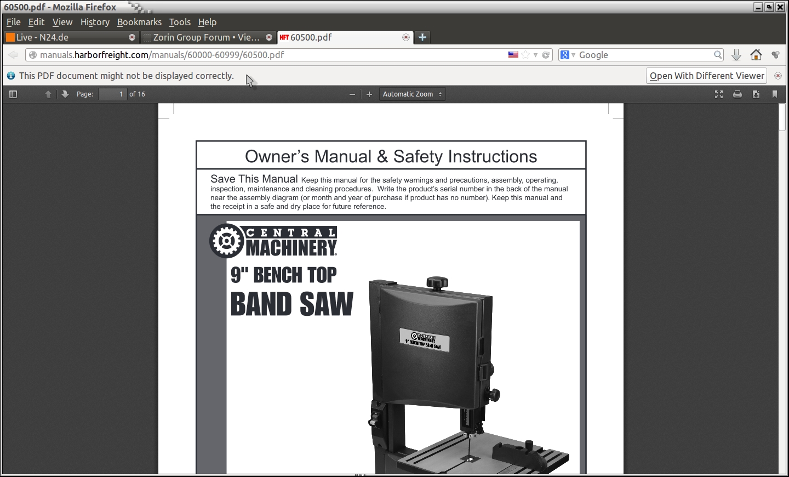
Task: Open the bookmark star dropdown arrow
Action: 535,55
